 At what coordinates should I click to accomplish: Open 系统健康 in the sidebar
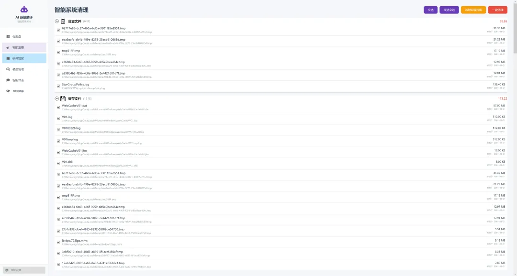pos(24,91)
